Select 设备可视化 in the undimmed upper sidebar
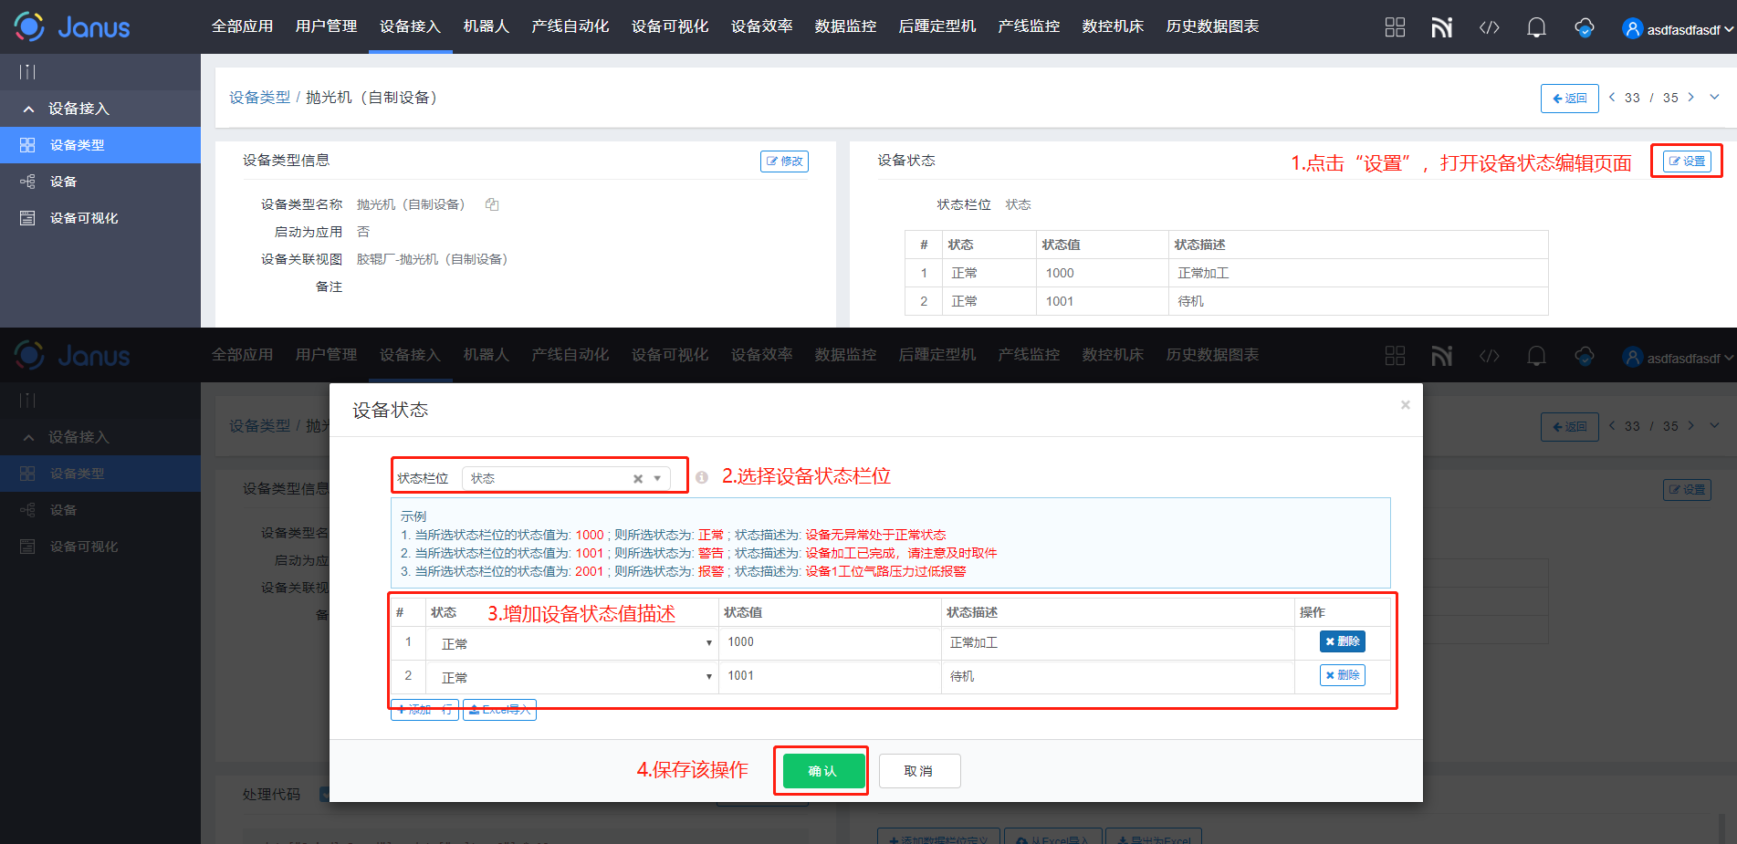This screenshot has width=1737, height=844. tap(100, 218)
